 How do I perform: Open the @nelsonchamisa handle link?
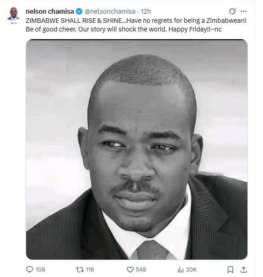[110, 11]
